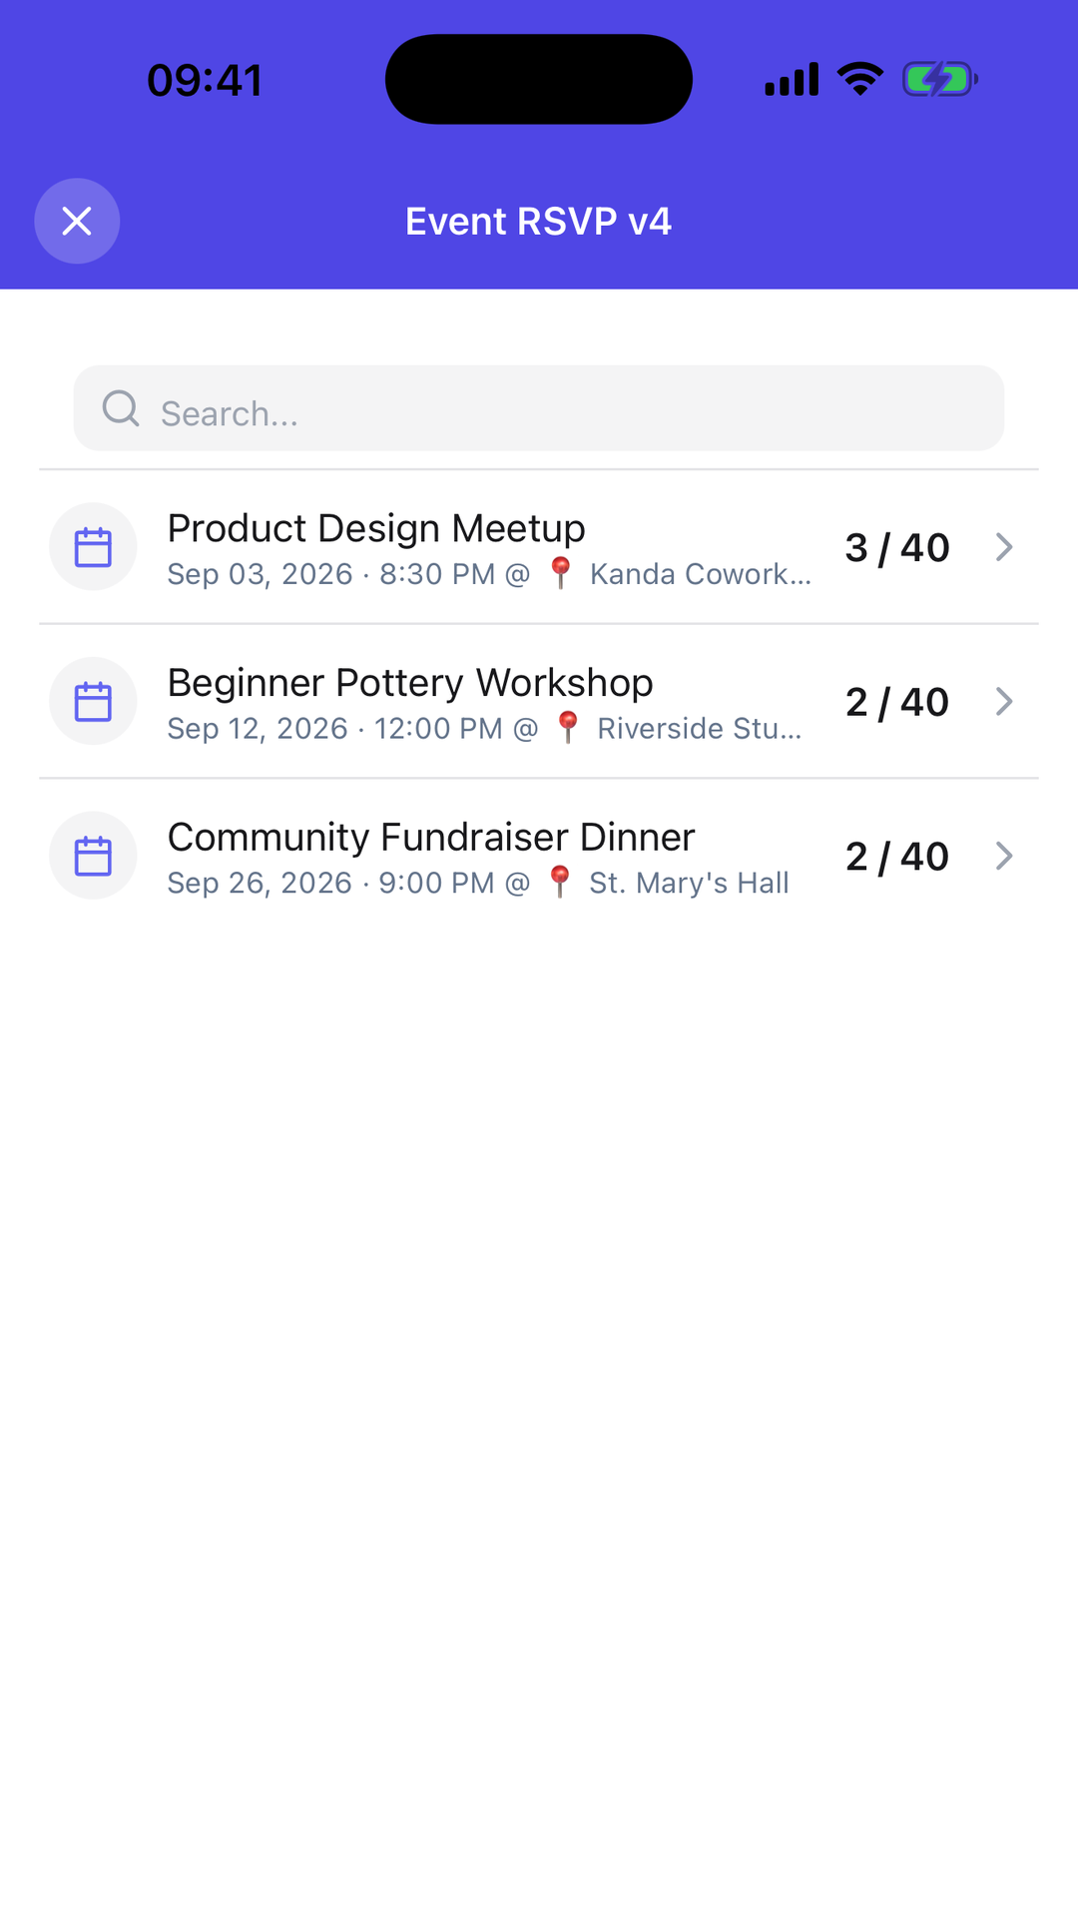Select the Product Design Meetup title

point(376,528)
